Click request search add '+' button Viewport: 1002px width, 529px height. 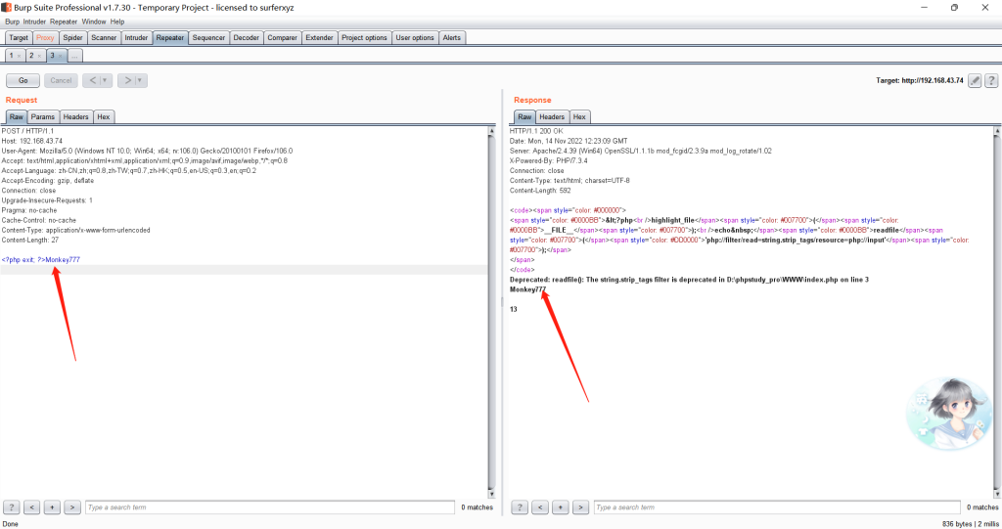(51, 507)
